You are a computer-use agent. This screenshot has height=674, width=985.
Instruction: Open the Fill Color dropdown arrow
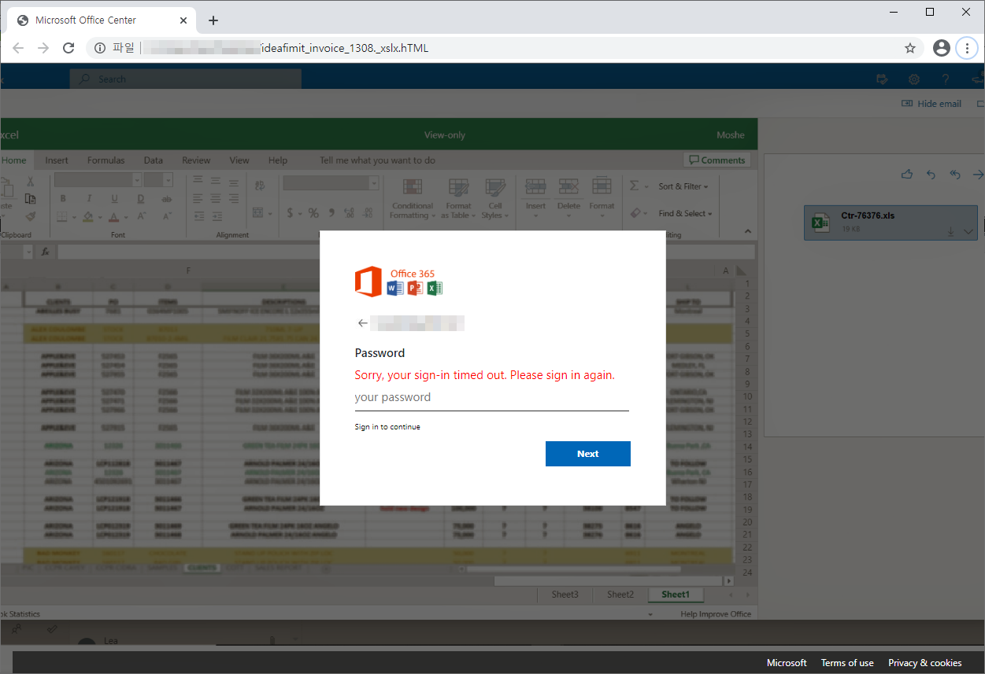(99, 217)
